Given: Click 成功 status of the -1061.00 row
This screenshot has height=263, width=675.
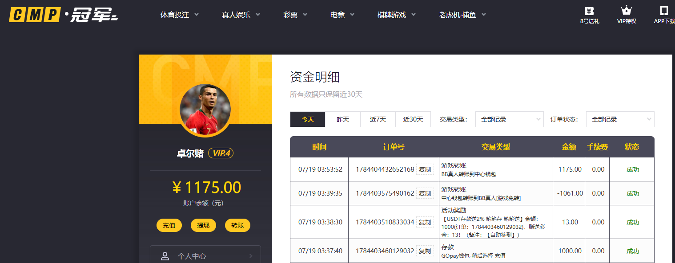Looking at the screenshot, I should tap(633, 193).
